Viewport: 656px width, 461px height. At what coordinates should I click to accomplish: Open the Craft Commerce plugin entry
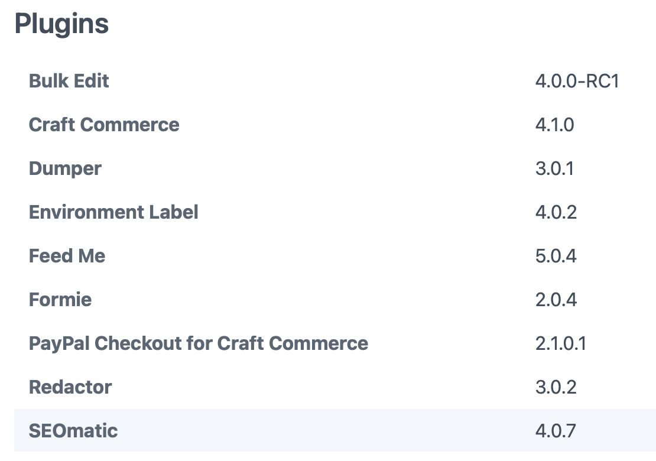point(104,125)
